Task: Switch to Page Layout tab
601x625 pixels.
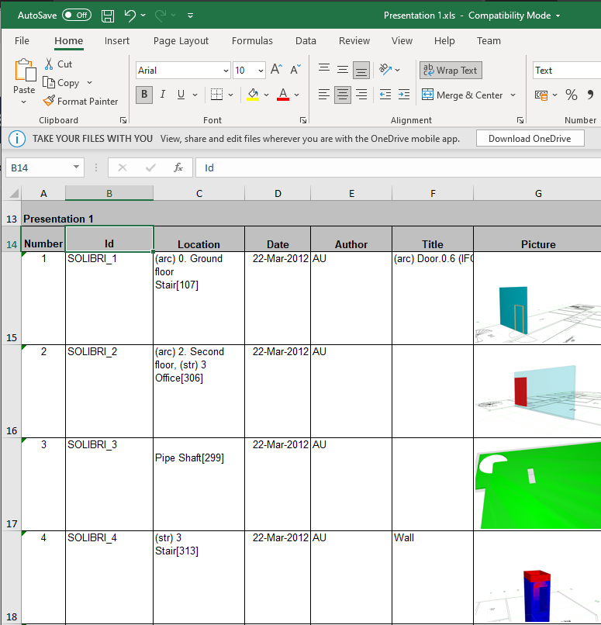Action: pos(181,40)
